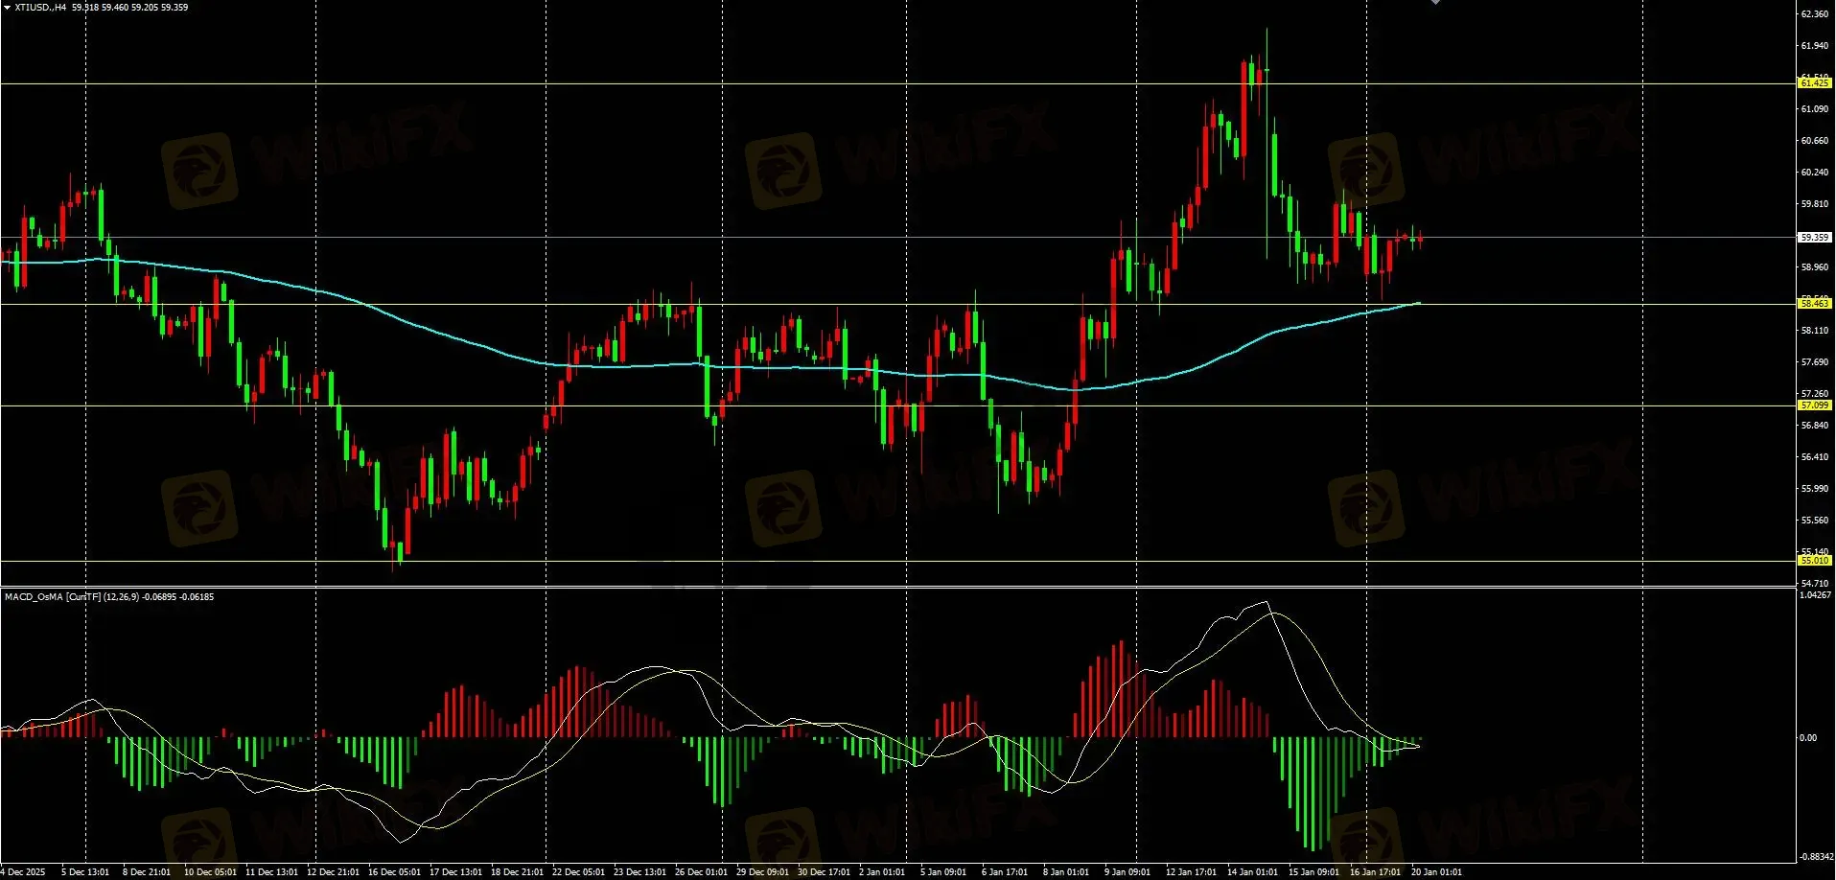Click the 30 Dec 17:01 time axis label

[824, 872]
